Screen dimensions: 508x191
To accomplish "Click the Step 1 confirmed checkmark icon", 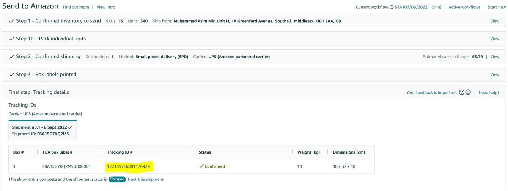I will pyautogui.click(x=12, y=21).
